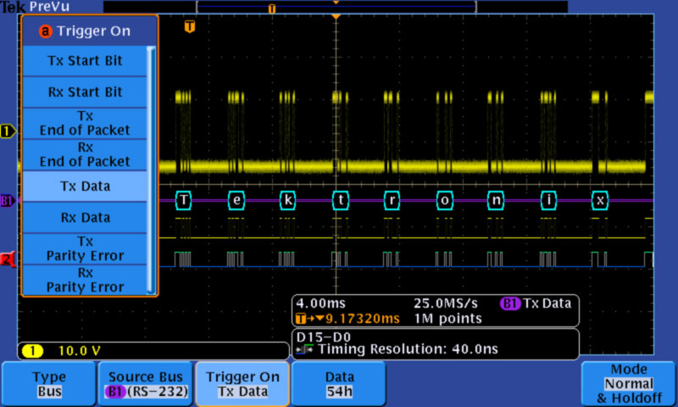Open the Type Bus bottom menu button

(49, 384)
